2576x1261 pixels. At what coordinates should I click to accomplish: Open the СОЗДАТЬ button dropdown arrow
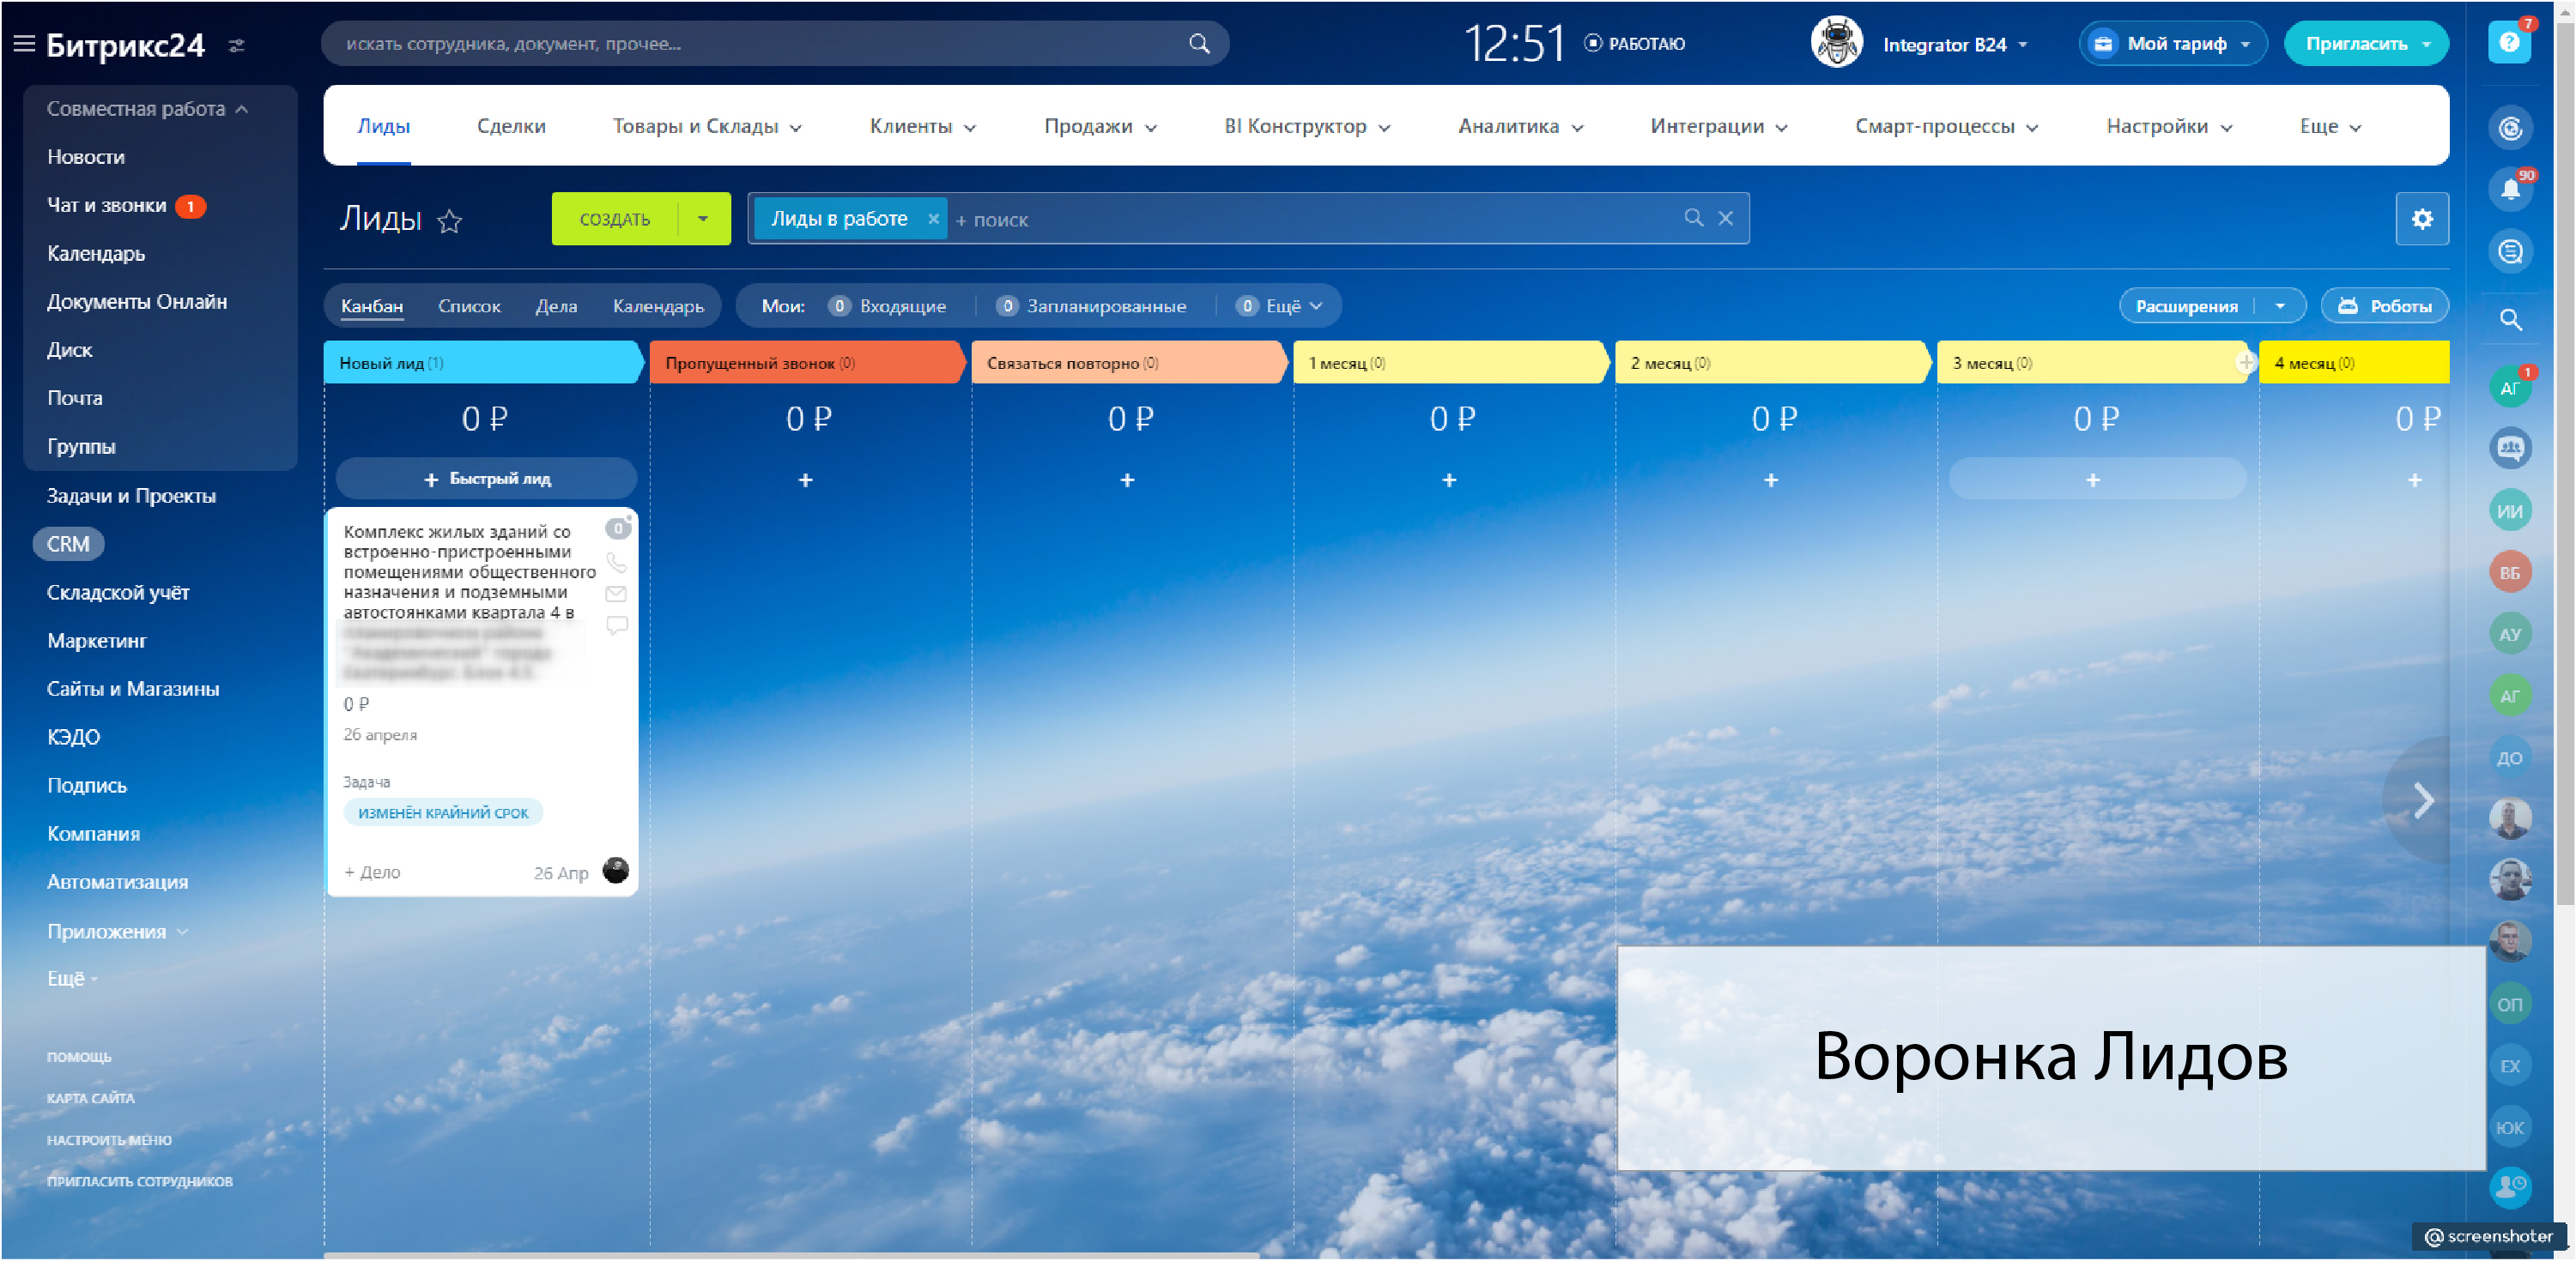703,219
